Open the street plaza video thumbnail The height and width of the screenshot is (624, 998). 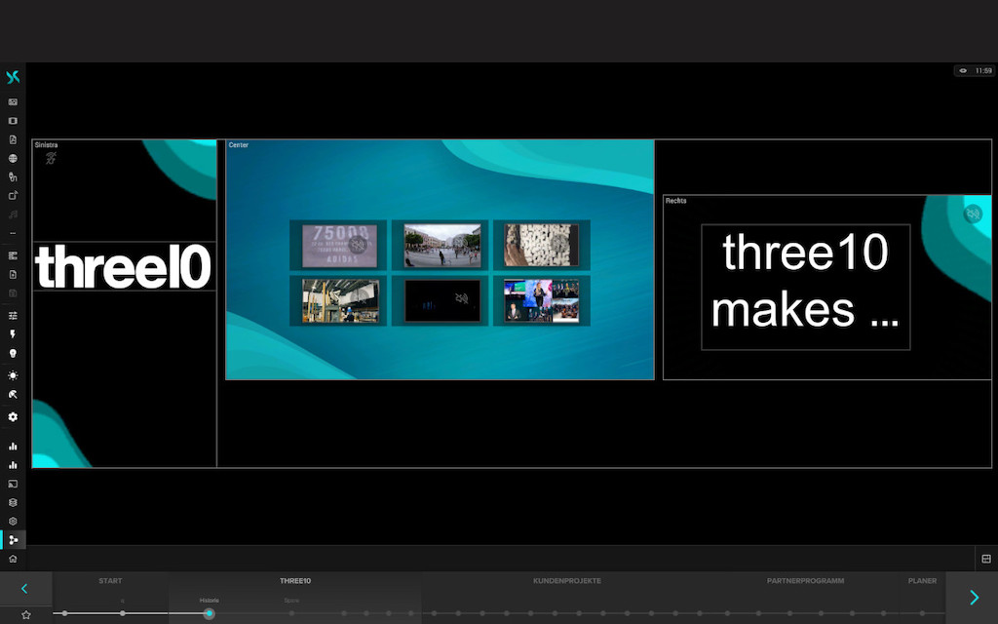(442, 245)
